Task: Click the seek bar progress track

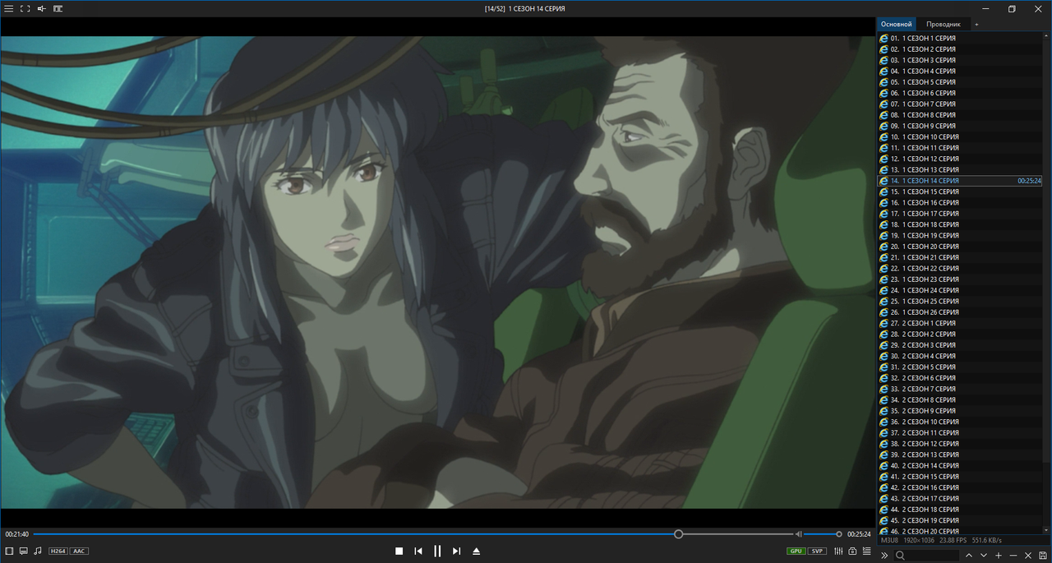Action: pyautogui.click(x=413, y=534)
